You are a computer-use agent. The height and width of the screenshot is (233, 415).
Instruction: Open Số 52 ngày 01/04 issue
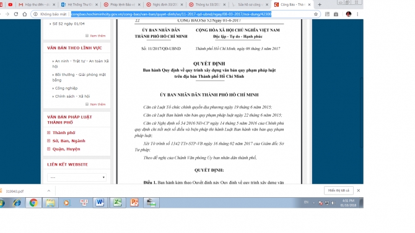tap(68, 23)
